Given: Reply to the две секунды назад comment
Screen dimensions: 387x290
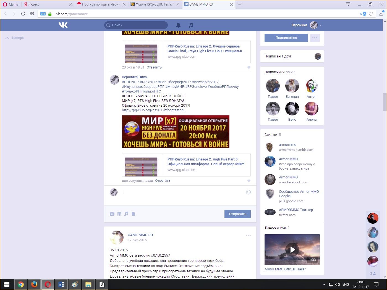Looking at the screenshot, I should (163, 181).
